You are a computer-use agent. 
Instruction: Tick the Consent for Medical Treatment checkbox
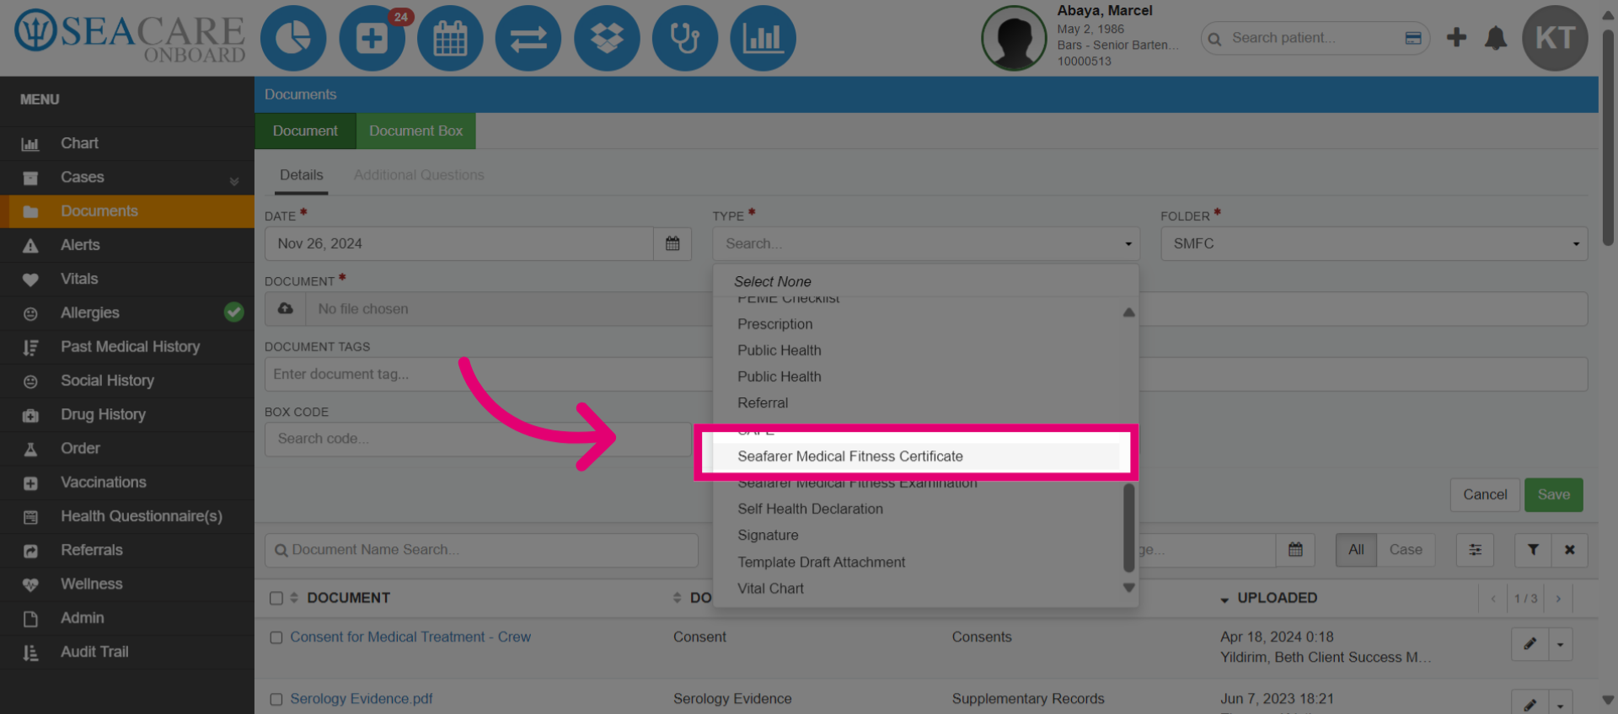276,637
